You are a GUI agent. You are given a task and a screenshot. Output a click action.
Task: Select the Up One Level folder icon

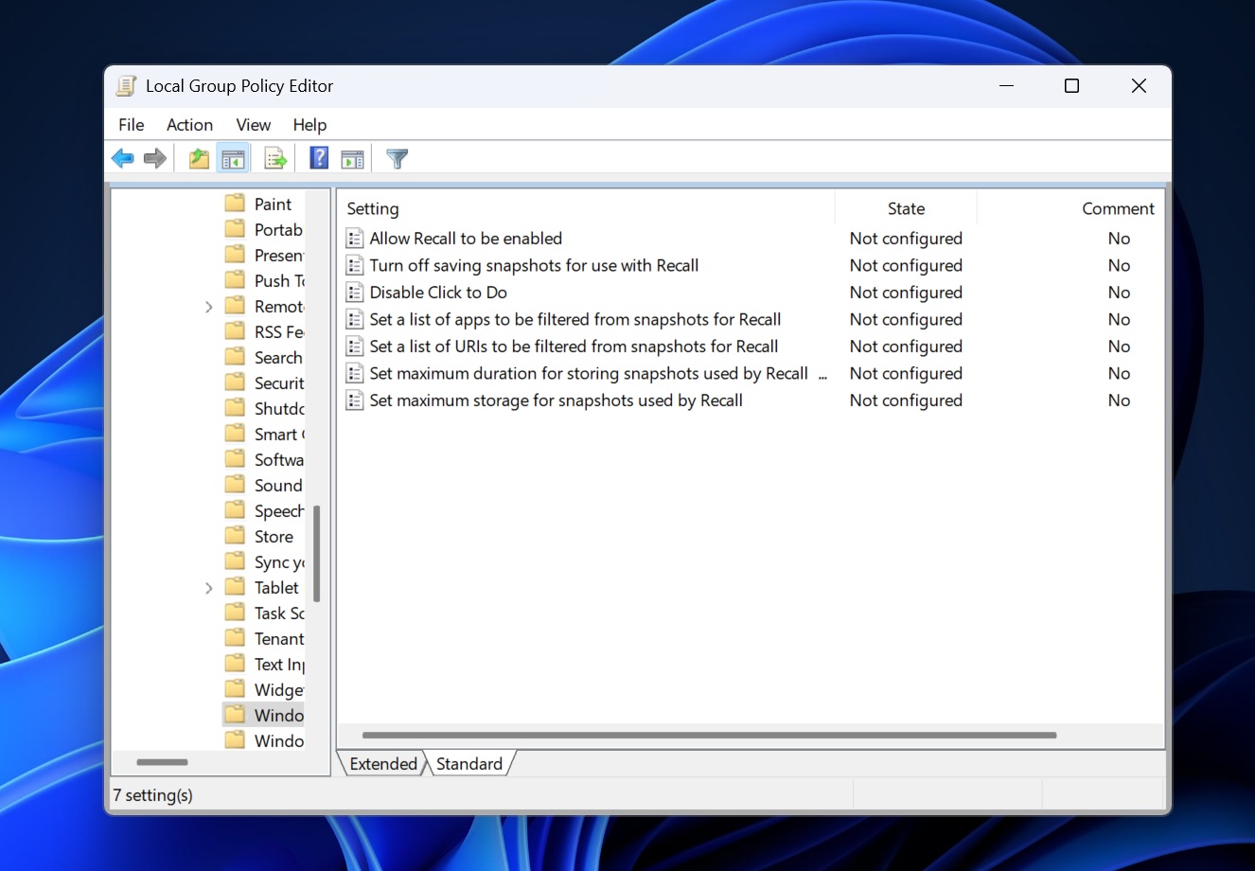pos(198,158)
